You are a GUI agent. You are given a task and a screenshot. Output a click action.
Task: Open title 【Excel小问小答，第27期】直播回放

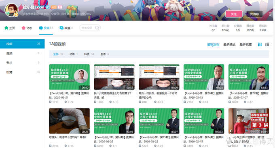(x=249, y=95)
